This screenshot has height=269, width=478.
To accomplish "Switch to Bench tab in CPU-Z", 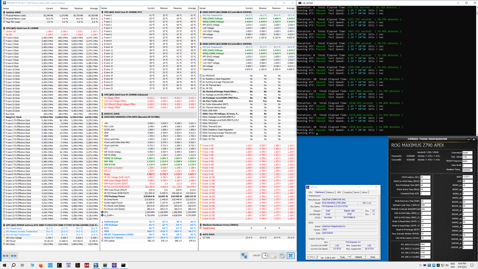I will click(x=357, y=192).
